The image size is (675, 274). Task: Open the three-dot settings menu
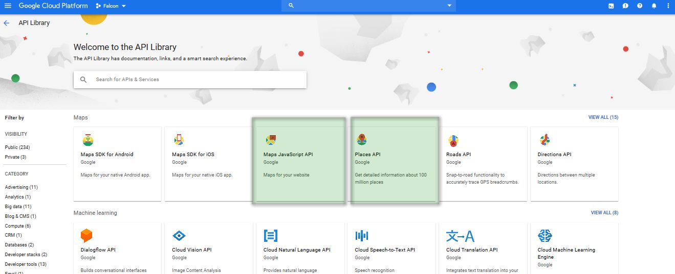pos(668,6)
